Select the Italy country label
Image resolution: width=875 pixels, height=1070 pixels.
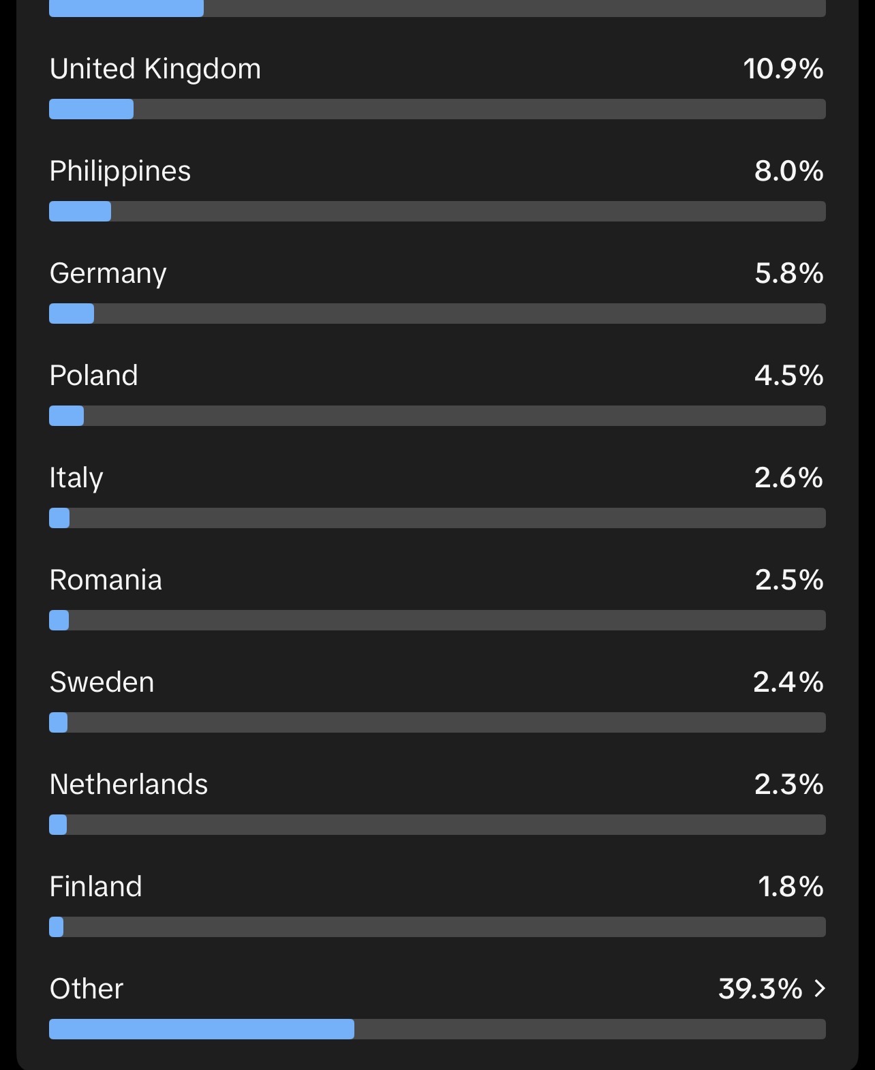[x=76, y=478]
